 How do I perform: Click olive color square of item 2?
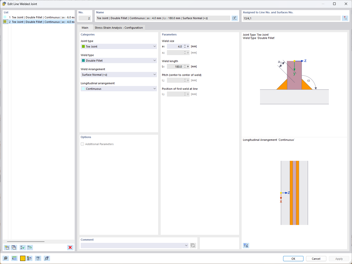[x=5, y=22]
